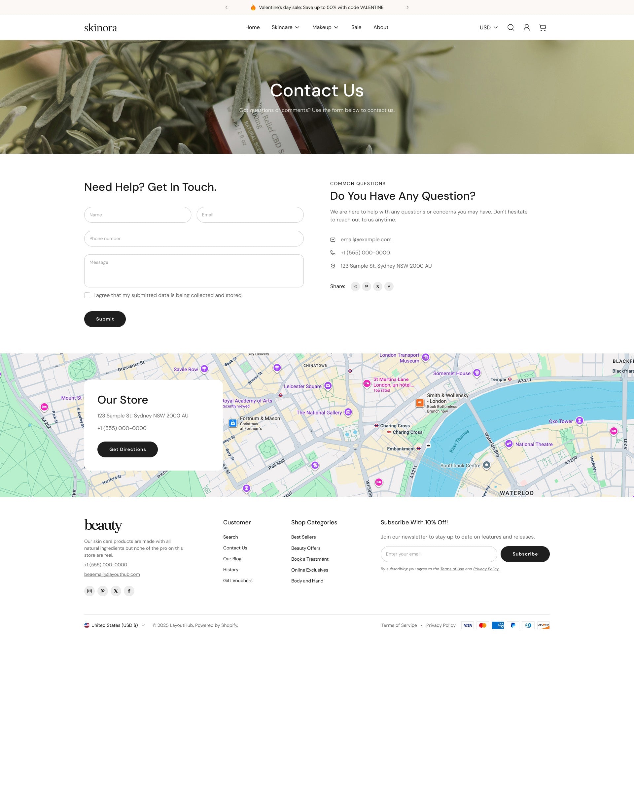Viewport: 634px width, 792px height.
Task: Click the Southbank Centre map marker
Action: (486, 465)
